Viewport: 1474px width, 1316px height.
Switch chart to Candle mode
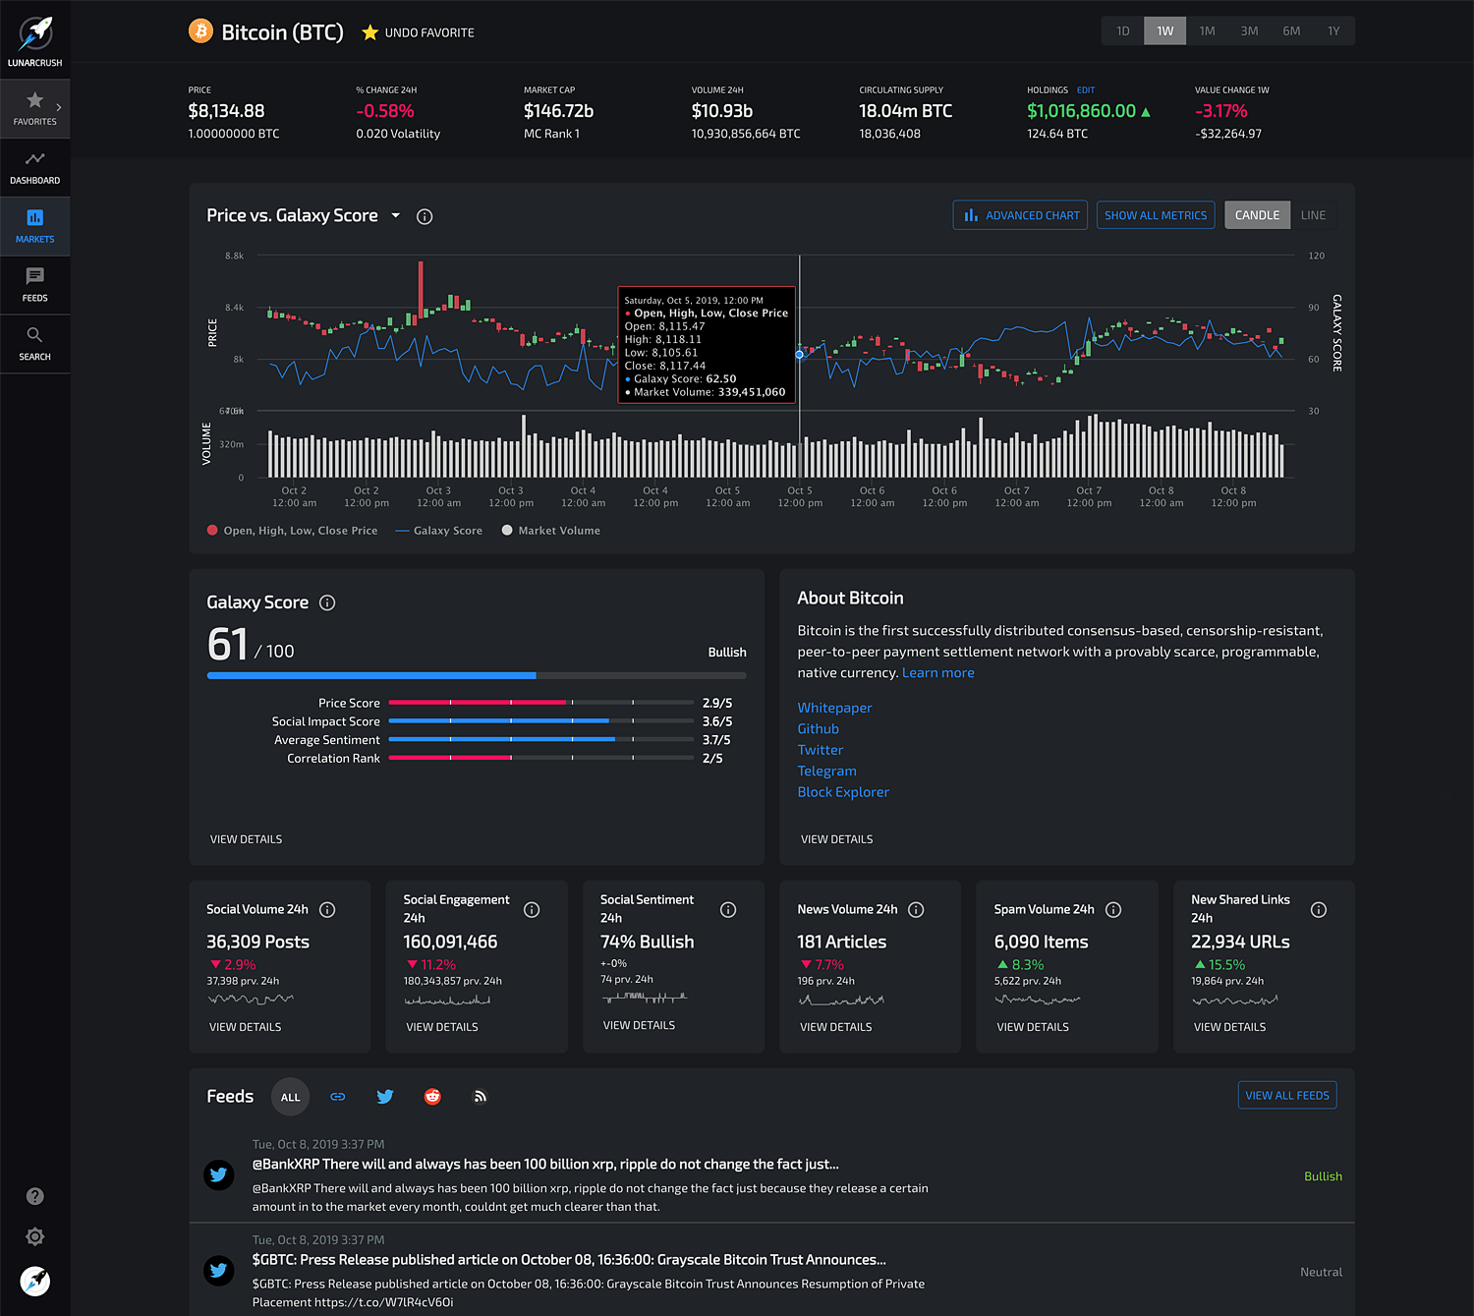[x=1257, y=215]
